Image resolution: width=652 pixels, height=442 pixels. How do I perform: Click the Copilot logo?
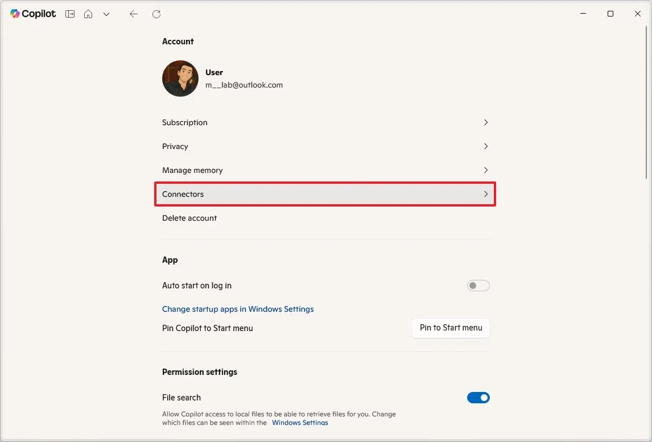[x=32, y=14]
